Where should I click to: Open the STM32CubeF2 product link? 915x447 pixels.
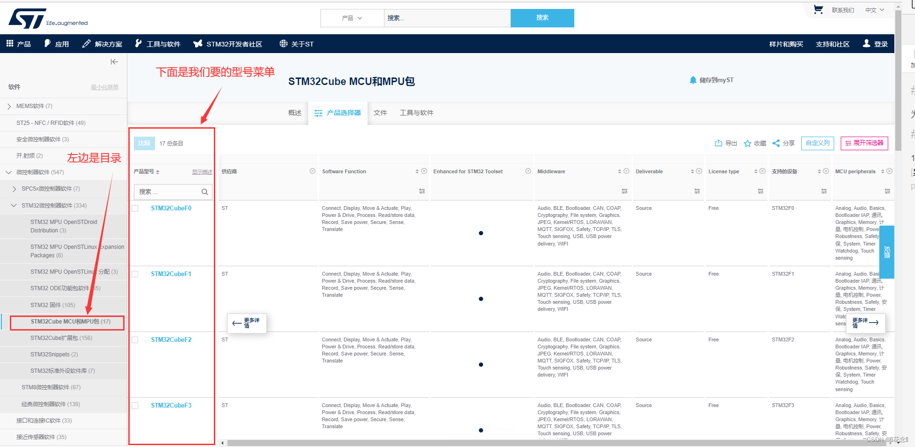(171, 339)
